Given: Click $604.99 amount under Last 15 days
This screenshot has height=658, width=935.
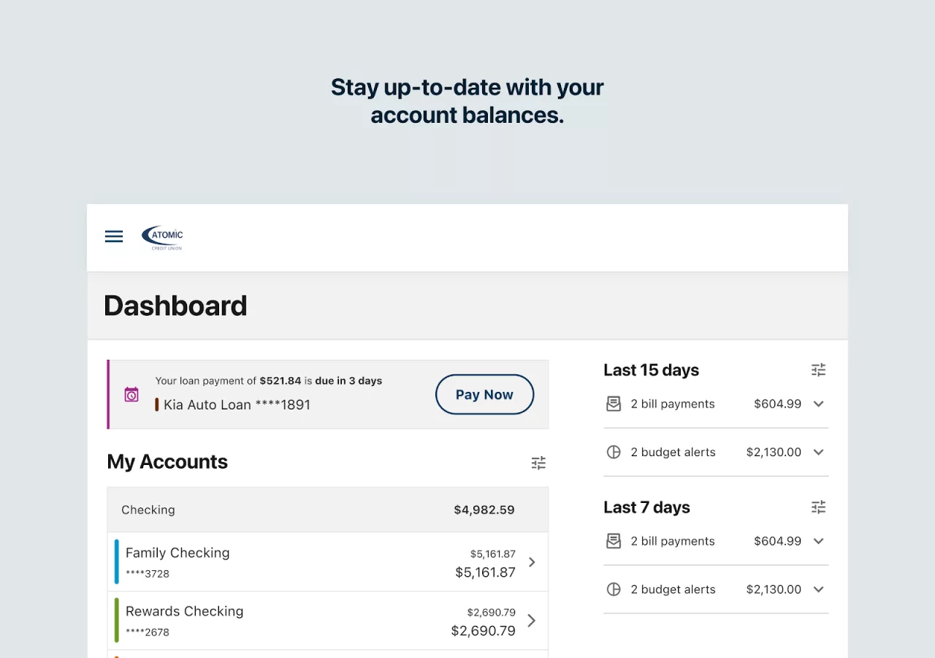Looking at the screenshot, I should 777,404.
